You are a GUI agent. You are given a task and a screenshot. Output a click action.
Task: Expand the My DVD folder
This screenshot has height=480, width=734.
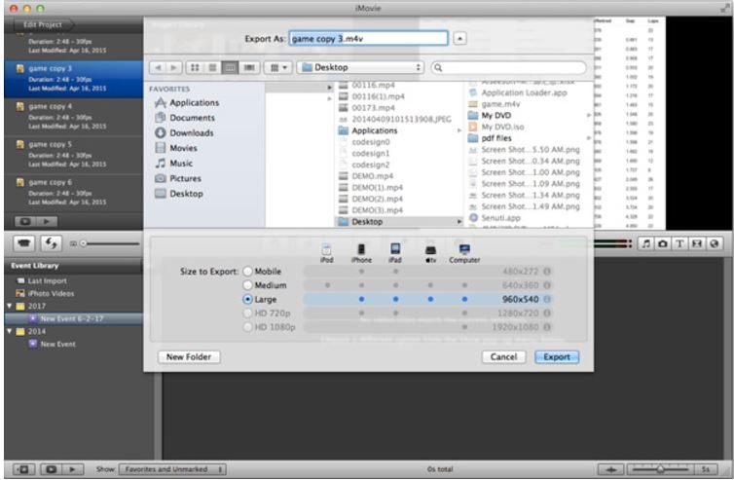coord(588,115)
